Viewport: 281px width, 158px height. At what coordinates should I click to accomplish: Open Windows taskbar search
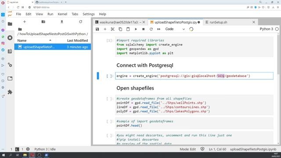[x=11, y=155]
